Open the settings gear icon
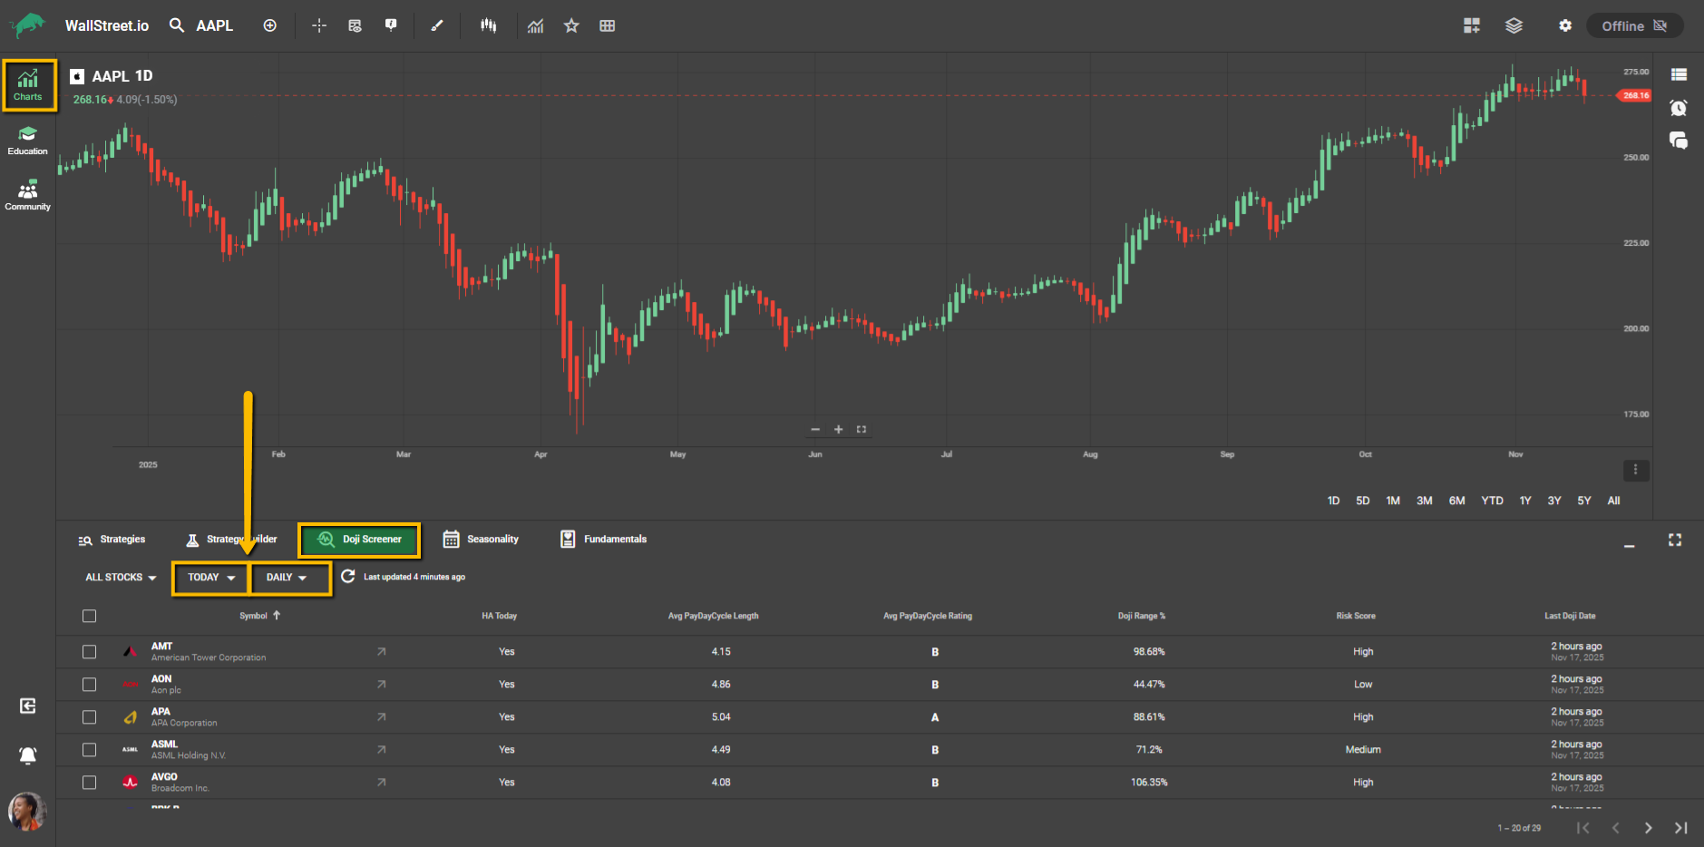This screenshot has width=1704, height=847. [x=1565, y=26]
